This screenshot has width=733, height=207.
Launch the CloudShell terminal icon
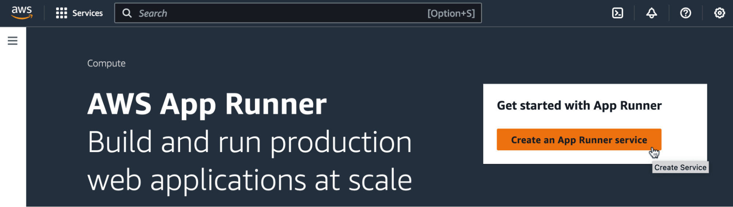[x=617, y=13]
